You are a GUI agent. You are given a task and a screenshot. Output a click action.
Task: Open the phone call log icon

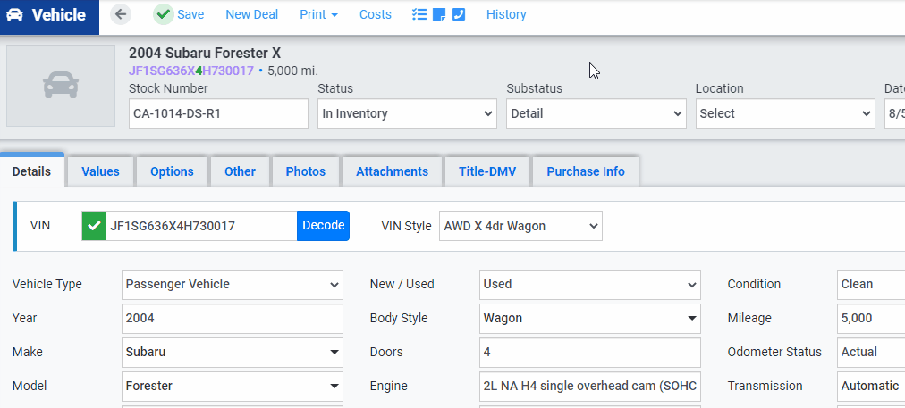point(458,14)
